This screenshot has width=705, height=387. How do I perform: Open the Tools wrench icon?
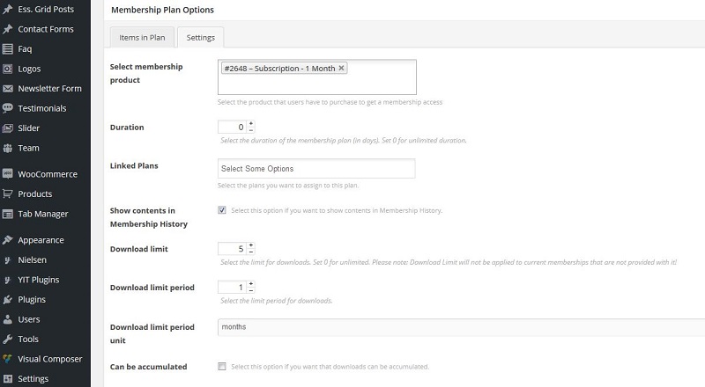pyautogui.click(x=8, y=339)
